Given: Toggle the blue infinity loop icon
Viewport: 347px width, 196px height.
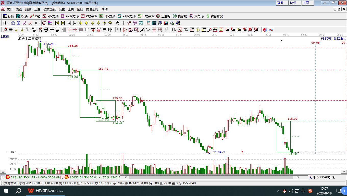Looking at the screenshot, I should [x=271, y=30].
